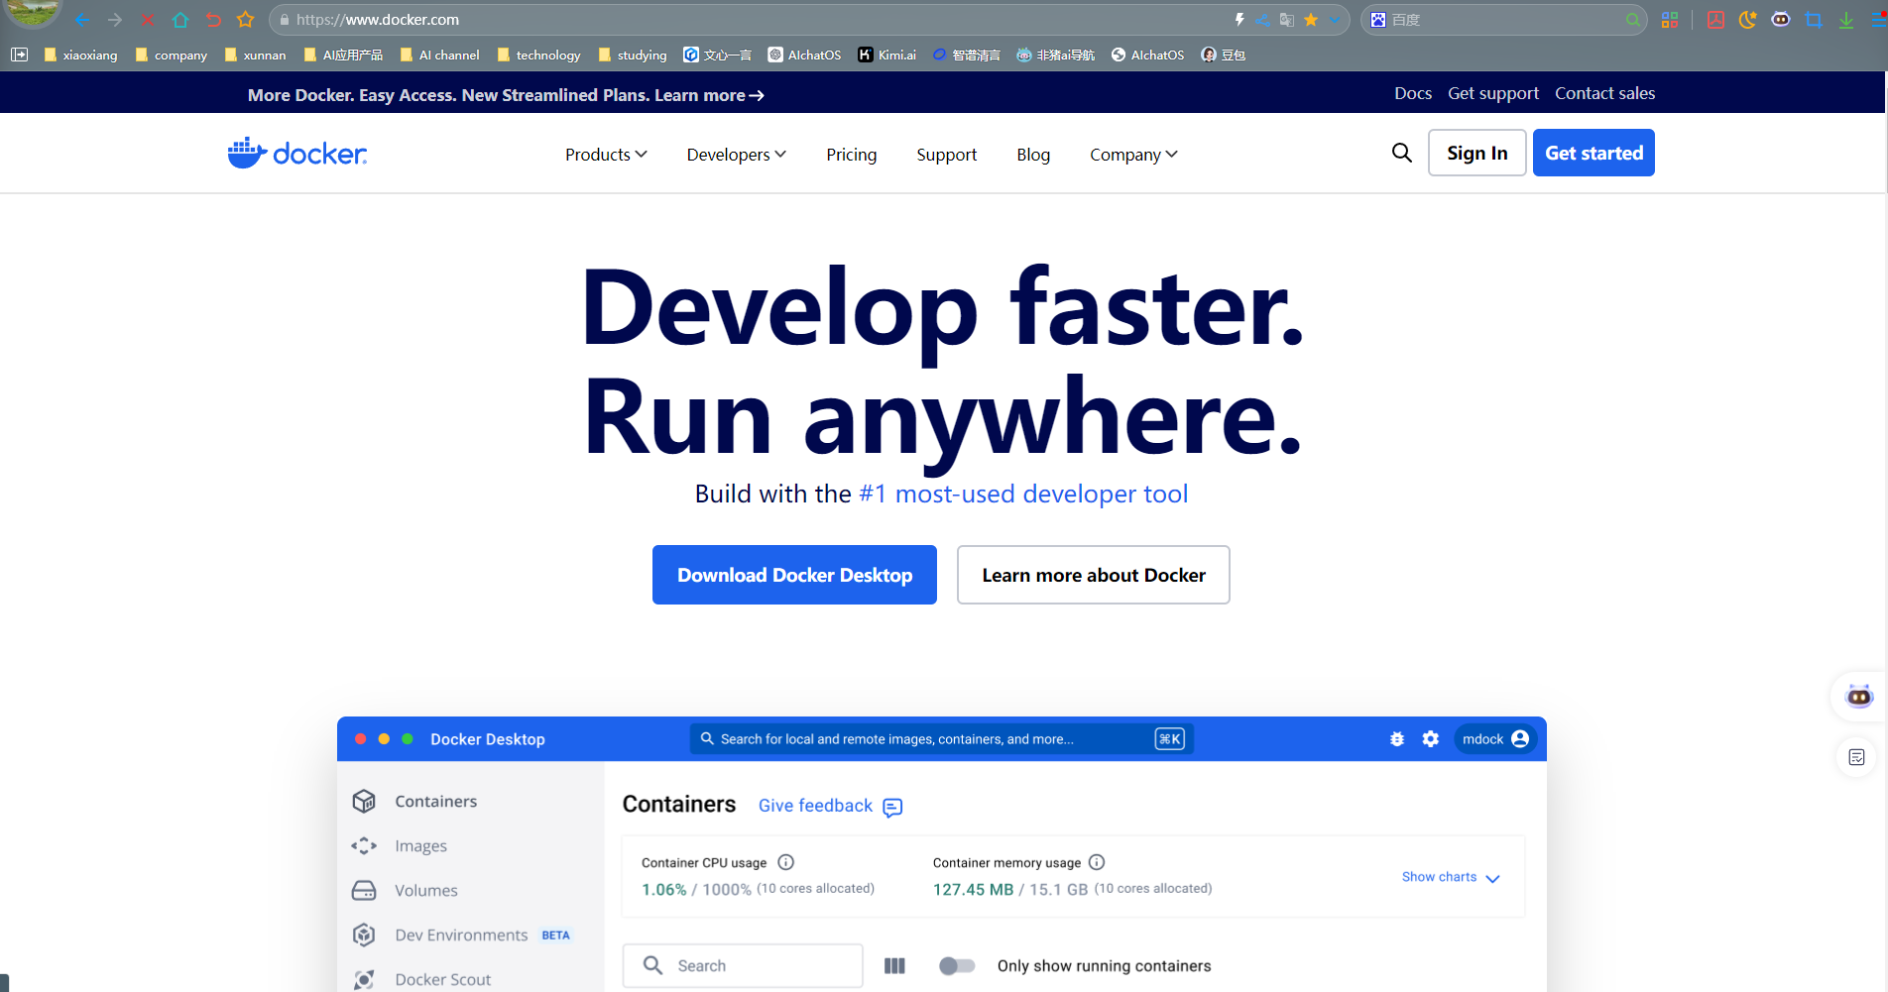Image resolution: width=1888 pixels, height=992 pixels.
Task: Click the red undo/restore tab arrow
Action: [x=213, y=20]
